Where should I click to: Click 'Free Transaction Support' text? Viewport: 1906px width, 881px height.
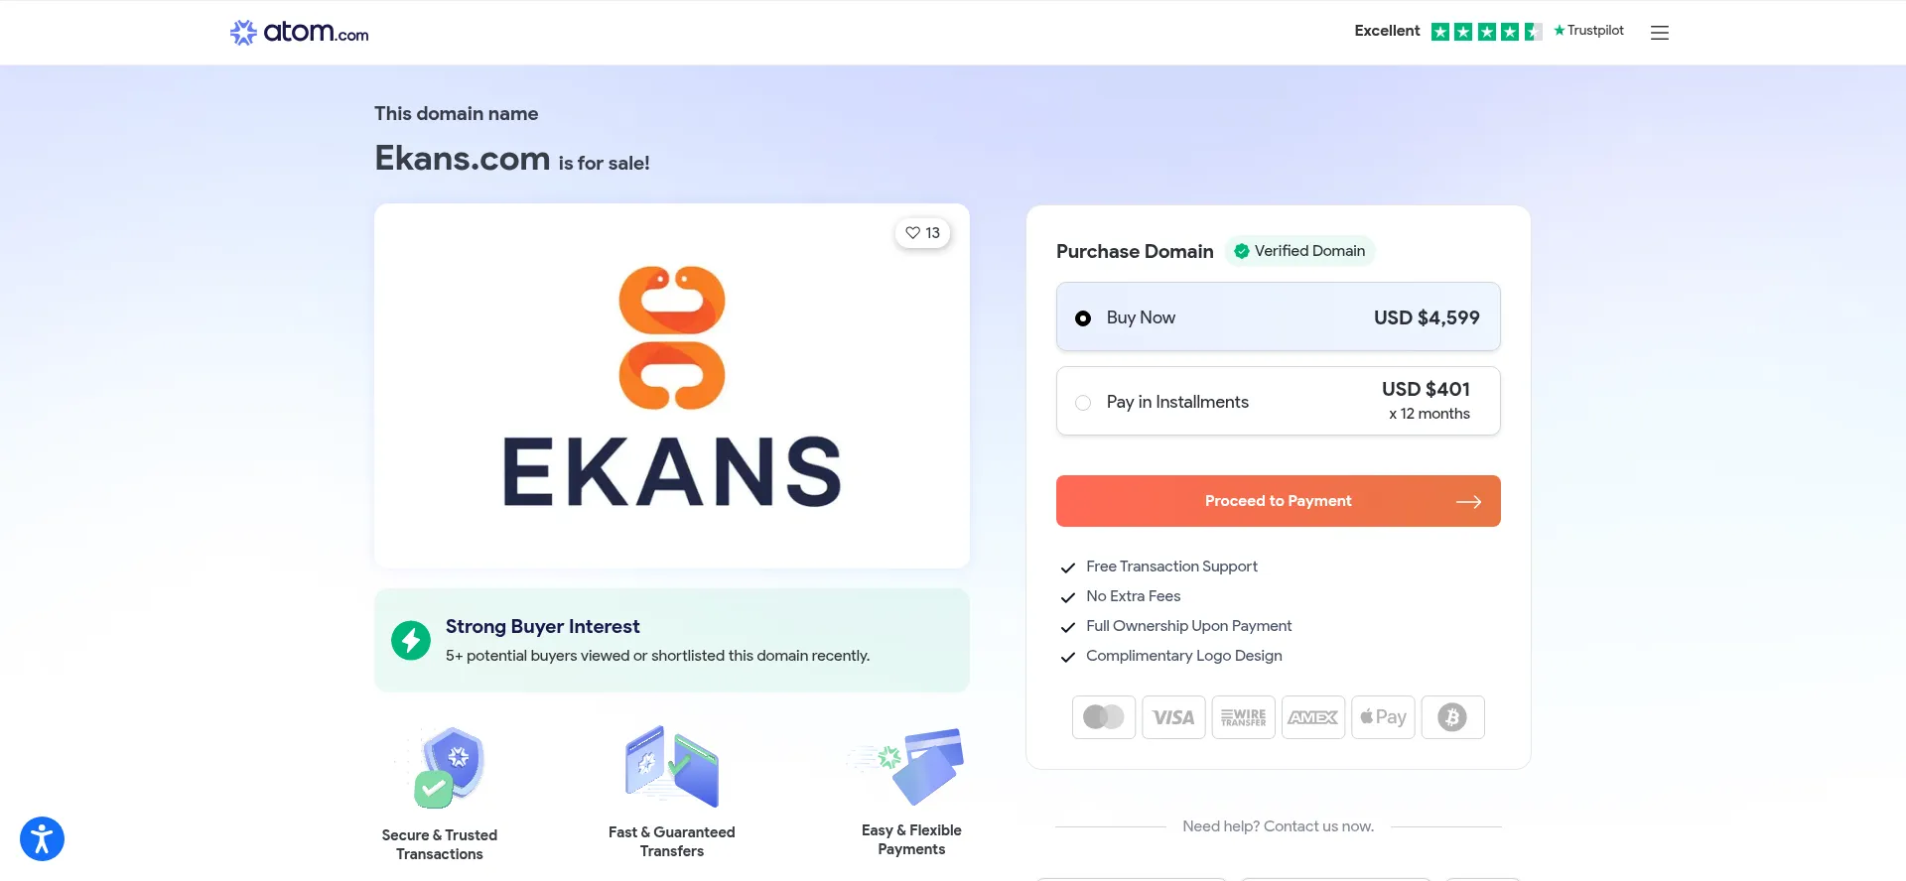(1171, 566)
